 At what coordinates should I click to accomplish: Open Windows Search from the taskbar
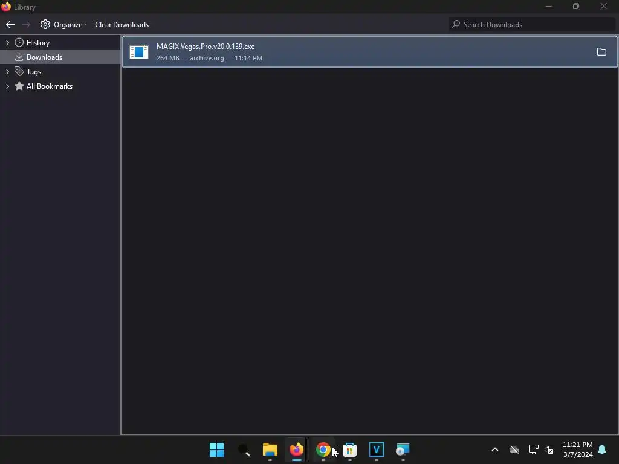pyautogui.click(x=244, y=449)
